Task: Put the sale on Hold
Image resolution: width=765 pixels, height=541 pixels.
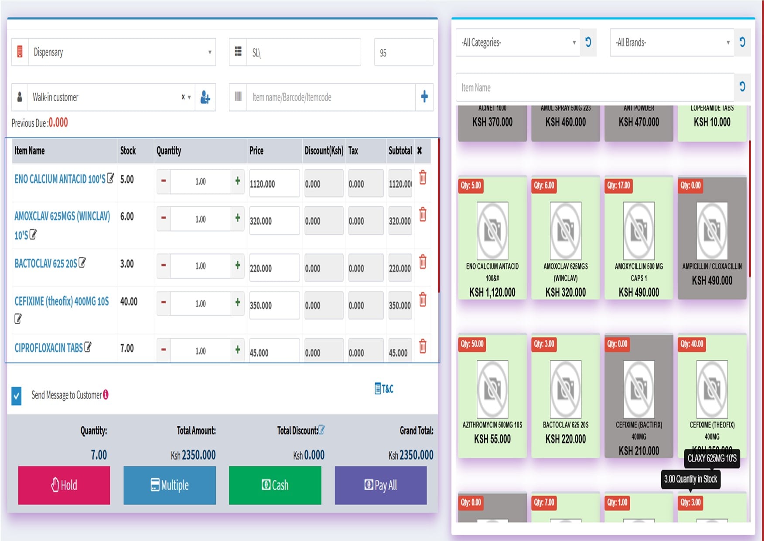Action: coord(64,485)
